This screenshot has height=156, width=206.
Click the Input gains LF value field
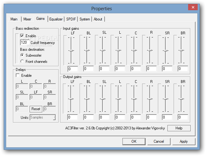click(x=73, y=69)
